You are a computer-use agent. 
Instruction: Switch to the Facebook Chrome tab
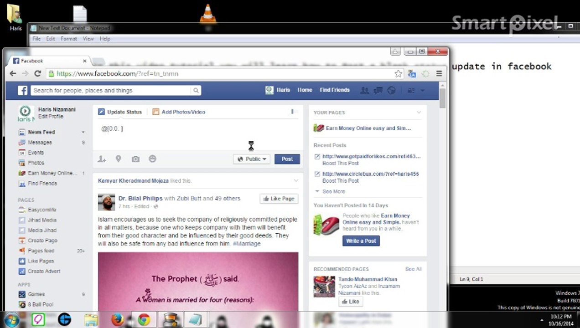[x=49, y=61]
